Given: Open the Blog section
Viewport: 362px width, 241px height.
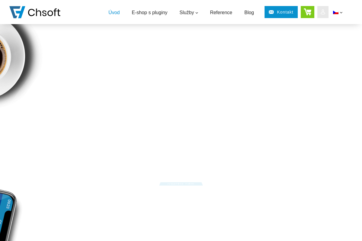Looking at the screenshot, I should tap(249, 13).
